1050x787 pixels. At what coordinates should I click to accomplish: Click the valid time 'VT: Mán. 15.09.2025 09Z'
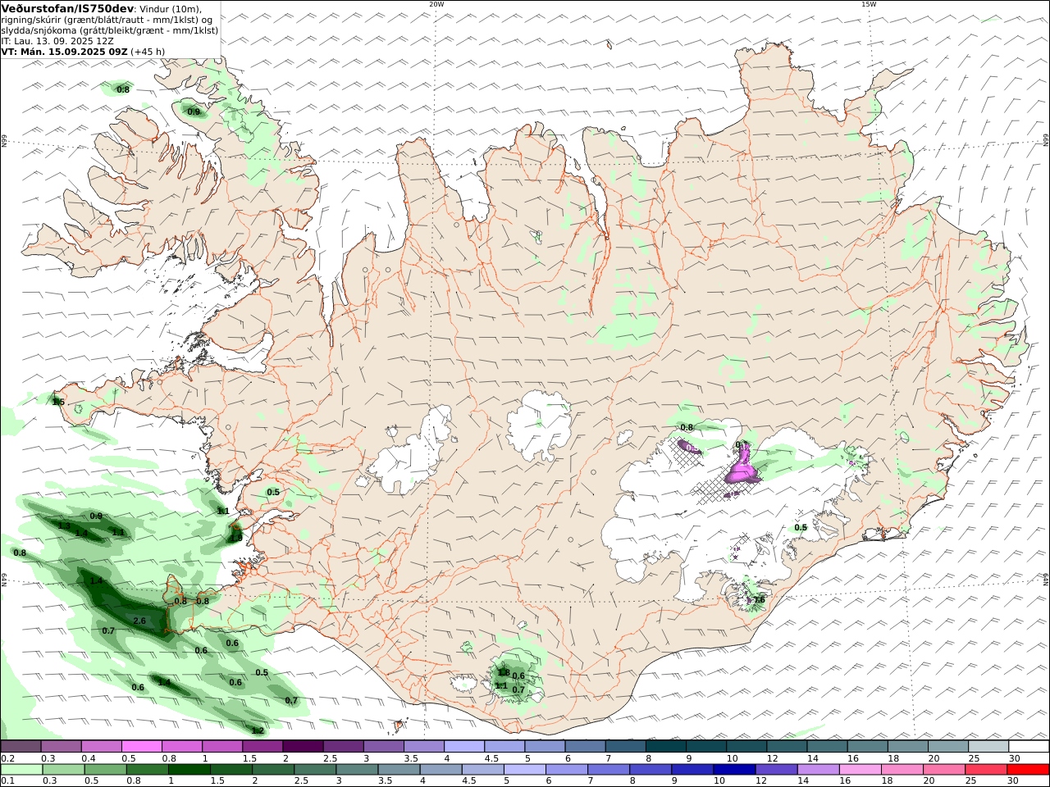click(64, 51)
